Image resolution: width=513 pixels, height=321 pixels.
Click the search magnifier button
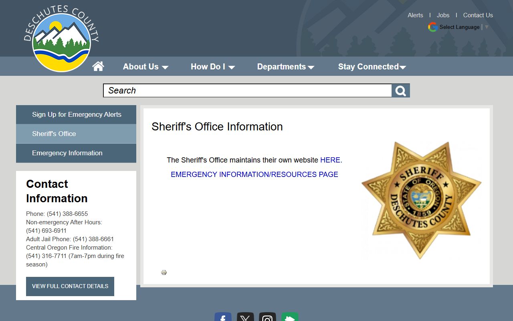pyautogui.click(x=401, y=91)
